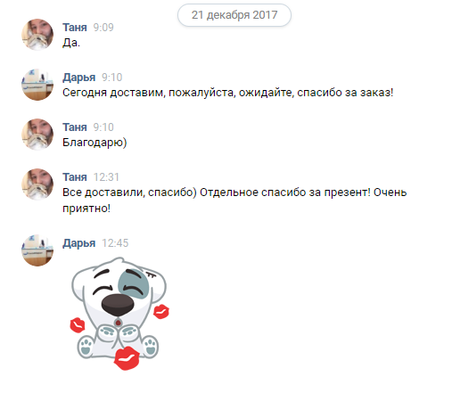The width and height of the screenshot is (452, 393).
Task: Open Дарья's avatar on the 9:10 message
Action: click(37, 85)
